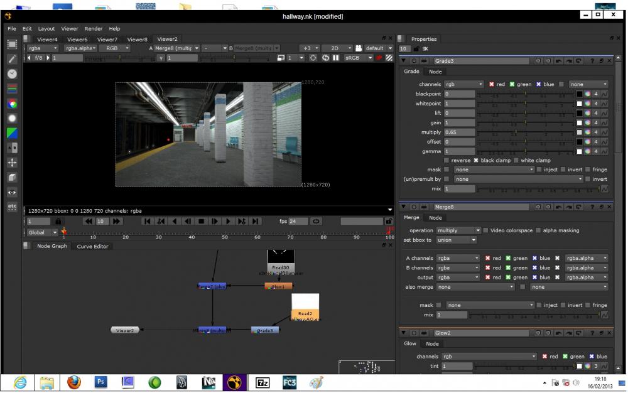Open the Image nodes toolbar menu

coord(12,45)
